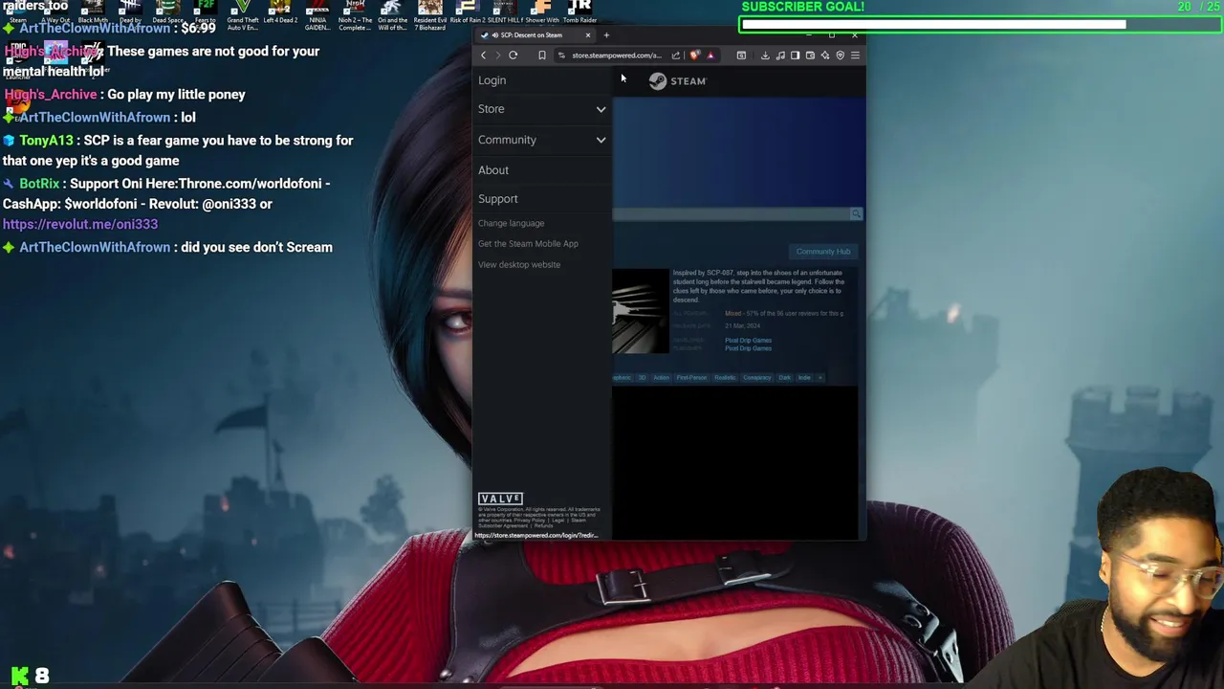Open Leo AI sparkle icon
Viewport: 1224px width, 689px height.
point(825,56)
